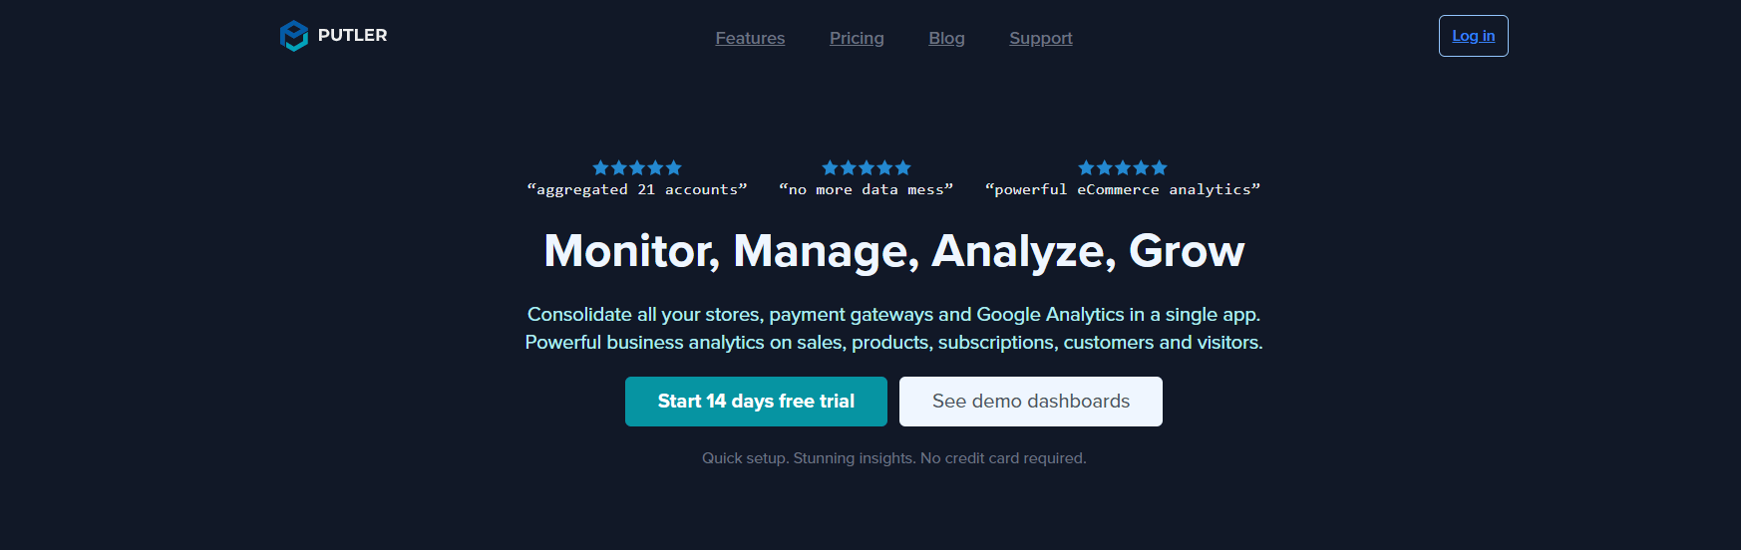
Task: Click stars above "powerful eCommerce analytics"
Action: point(1123,167)
